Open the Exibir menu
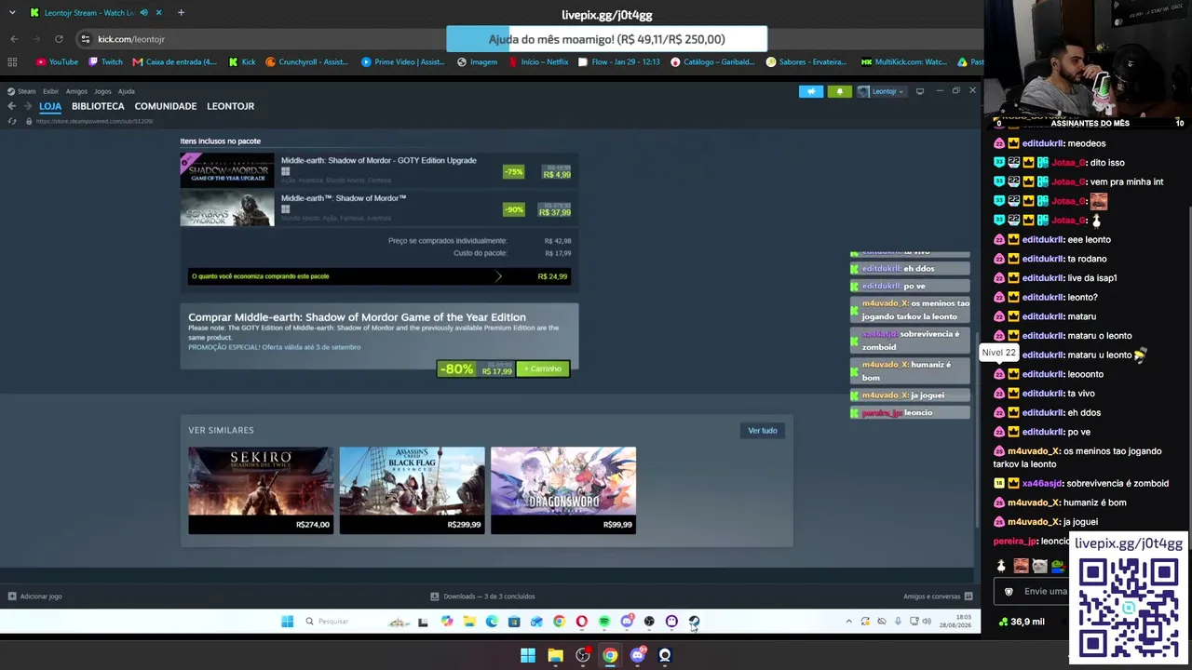The height and width of the screenshot is (670, 1192). 50,91
